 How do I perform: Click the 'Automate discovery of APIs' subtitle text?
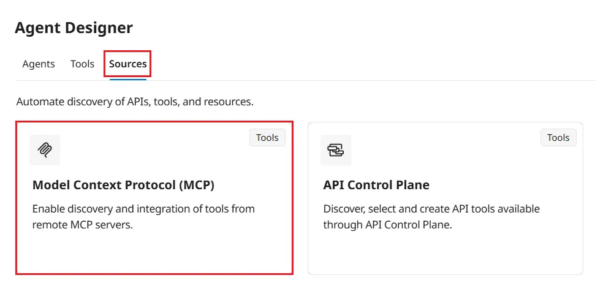coord(135,101)
